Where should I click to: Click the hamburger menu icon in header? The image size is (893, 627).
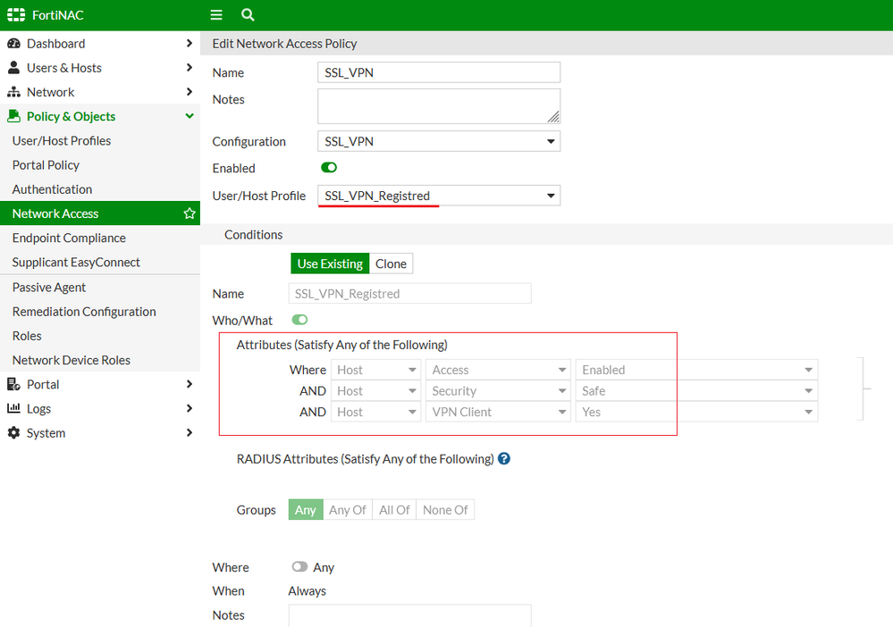pos(216,15)
